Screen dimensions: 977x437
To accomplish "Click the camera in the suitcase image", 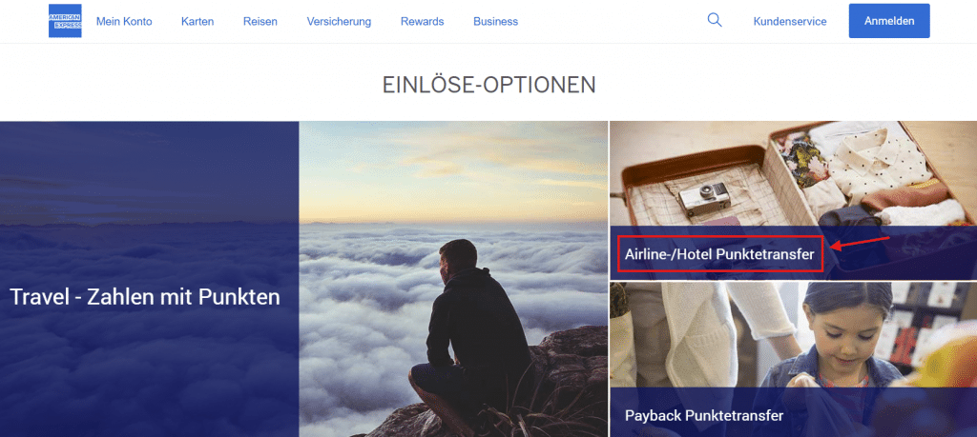I will (705, 199).
